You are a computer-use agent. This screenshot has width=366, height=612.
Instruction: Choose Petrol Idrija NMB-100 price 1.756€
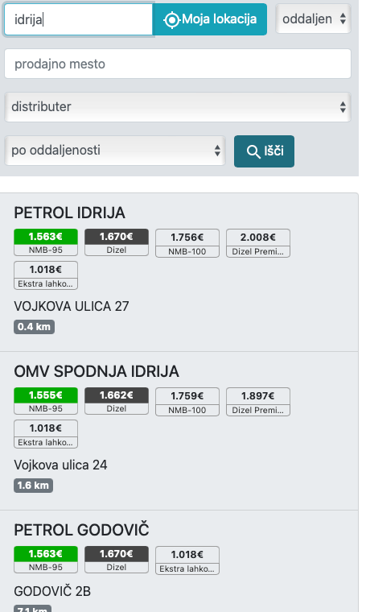[x=187, y=243]
